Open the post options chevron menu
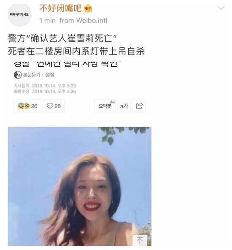 pyautogui.click(x=221, y=8)
